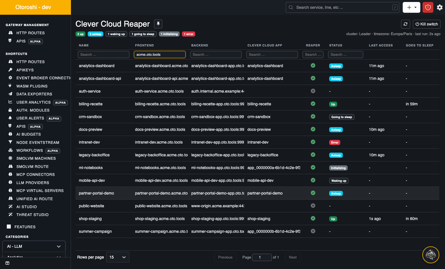Click the Name column search field

coord(104,54)
